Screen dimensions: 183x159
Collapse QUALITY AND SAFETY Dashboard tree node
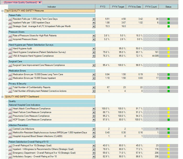pyautogui.click(x=2, y=97)
